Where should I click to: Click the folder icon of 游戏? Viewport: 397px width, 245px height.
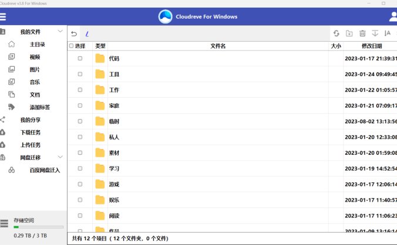click(x=100, y=184)
